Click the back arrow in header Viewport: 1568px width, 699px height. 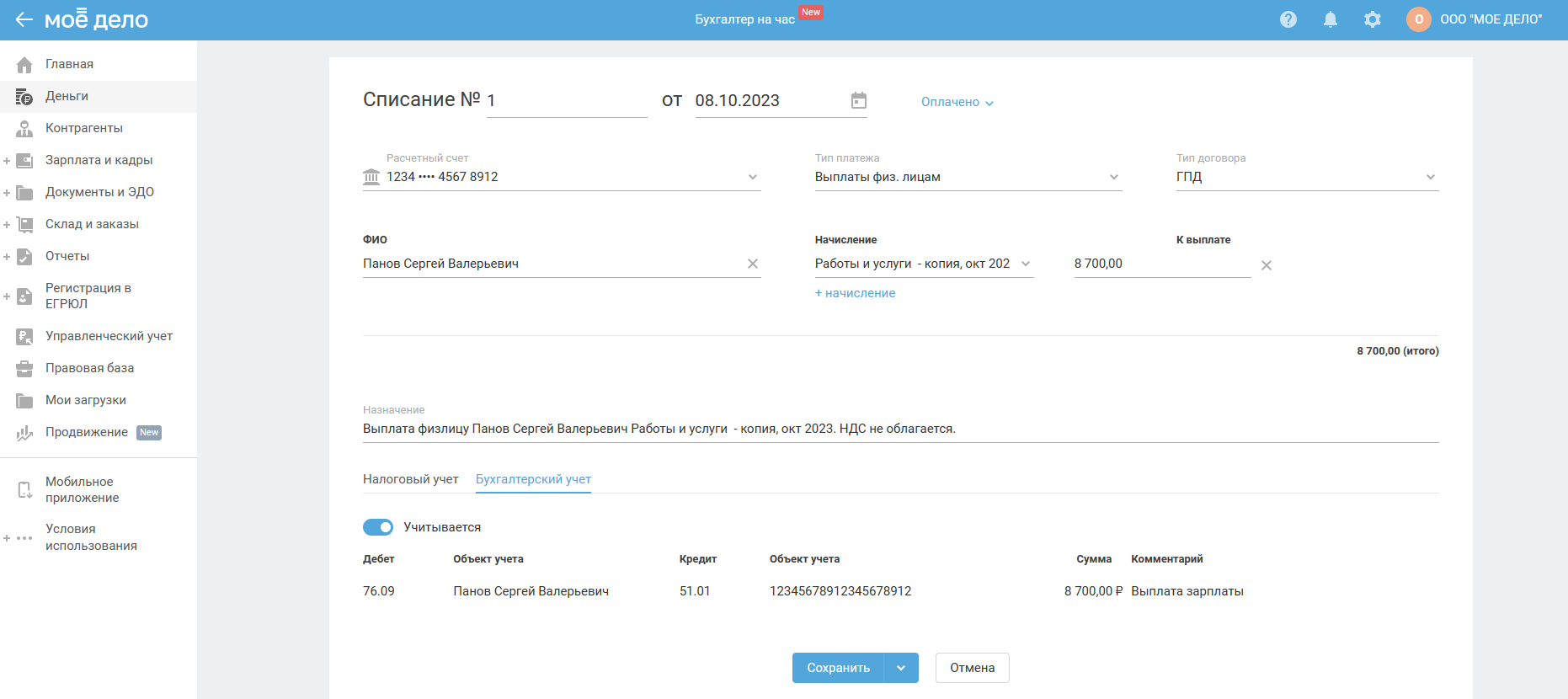click(24, 19)
